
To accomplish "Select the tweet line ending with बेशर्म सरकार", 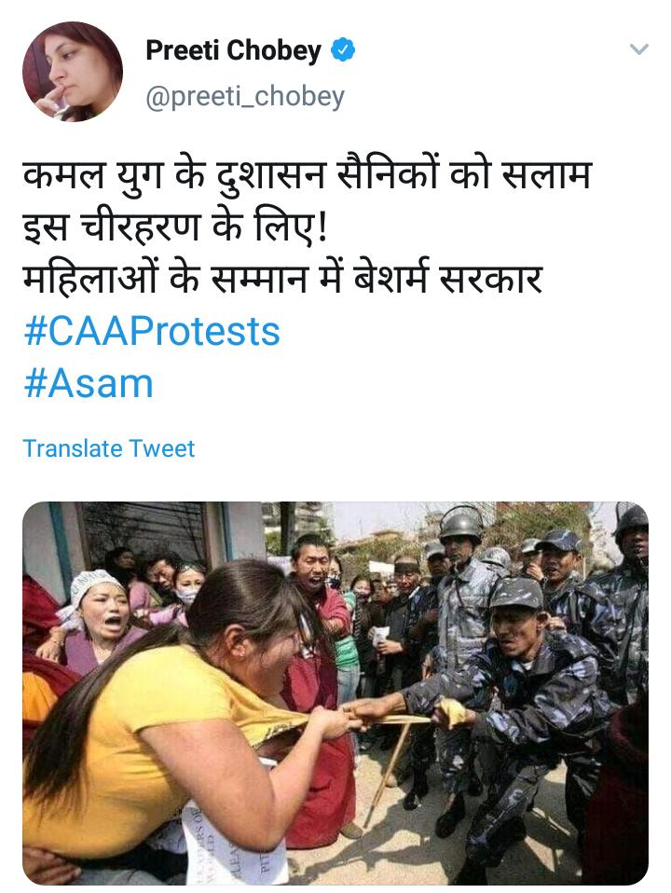I will [282, 279].
